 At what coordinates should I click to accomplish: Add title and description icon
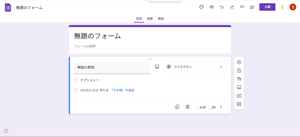point(239,79)
